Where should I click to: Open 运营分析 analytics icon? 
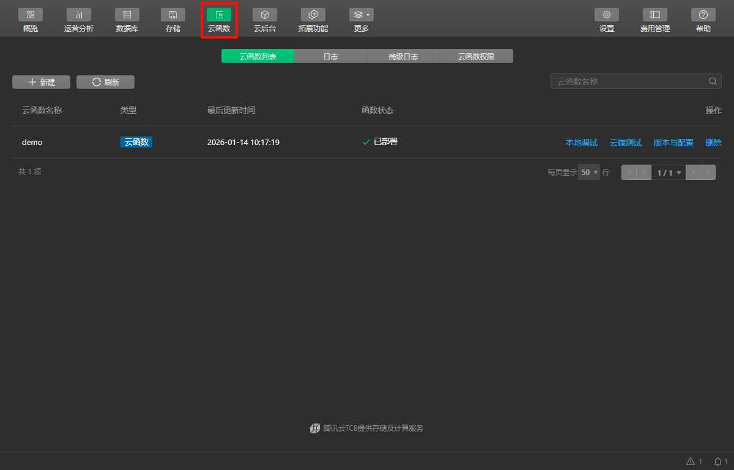tap(78, 15)
